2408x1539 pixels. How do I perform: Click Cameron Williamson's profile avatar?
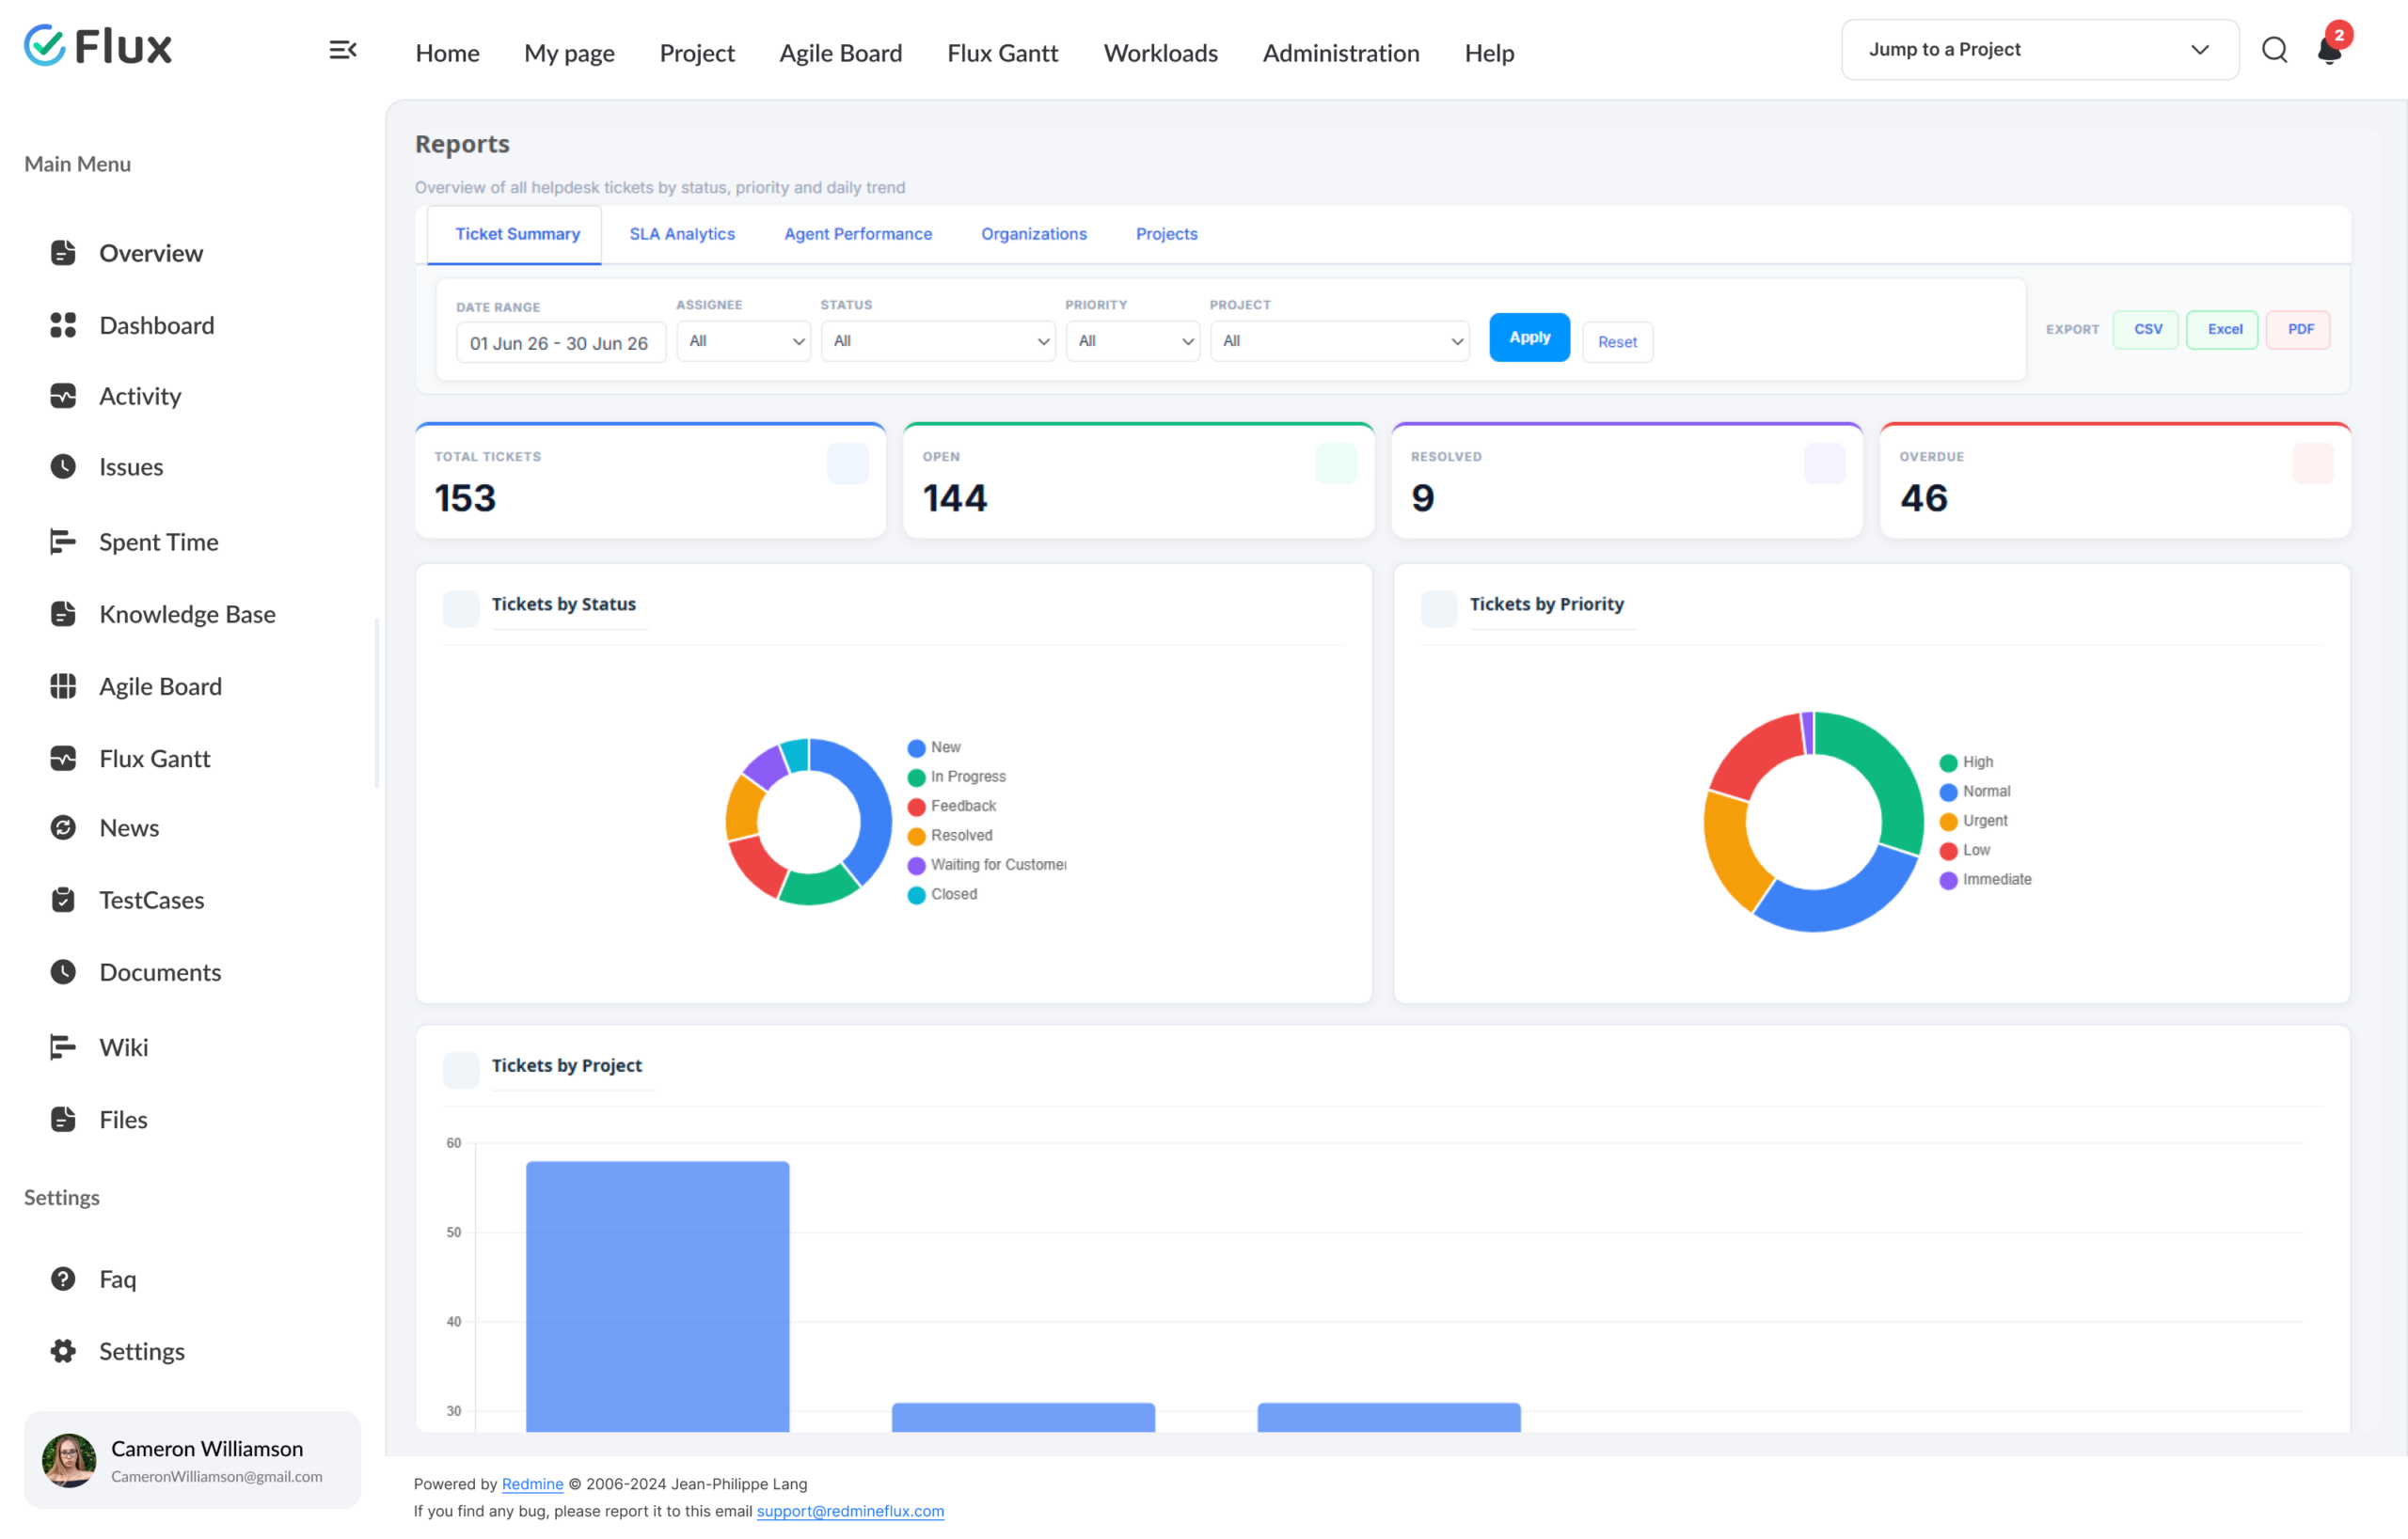[69, 1460]
